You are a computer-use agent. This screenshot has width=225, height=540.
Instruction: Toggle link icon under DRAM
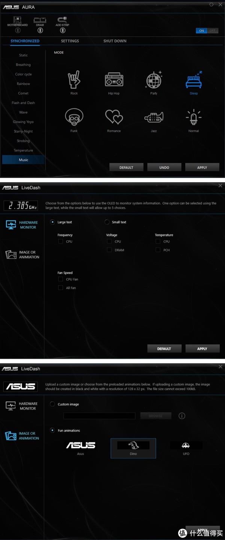(x=40, y=30)
